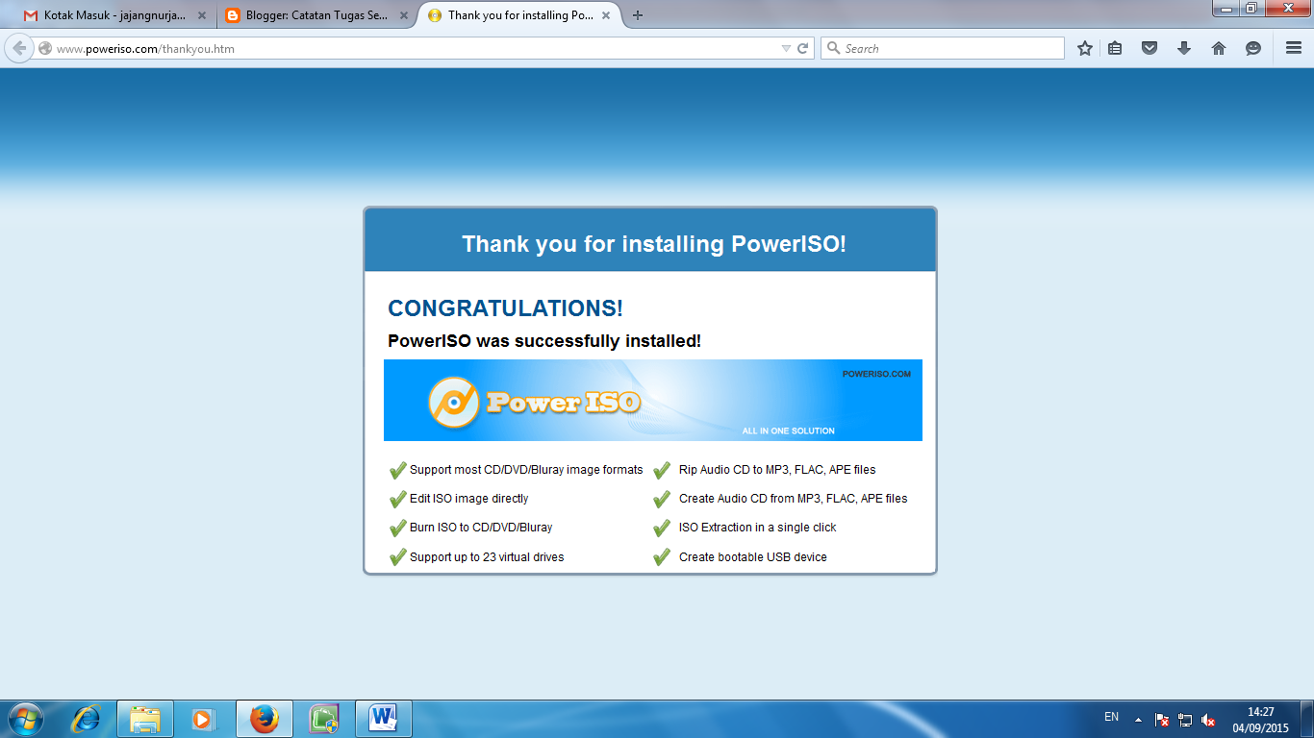1314x738 pixels.
Task: Click the PowerISO disc logo in banner
Action: [x=453, y=402]
